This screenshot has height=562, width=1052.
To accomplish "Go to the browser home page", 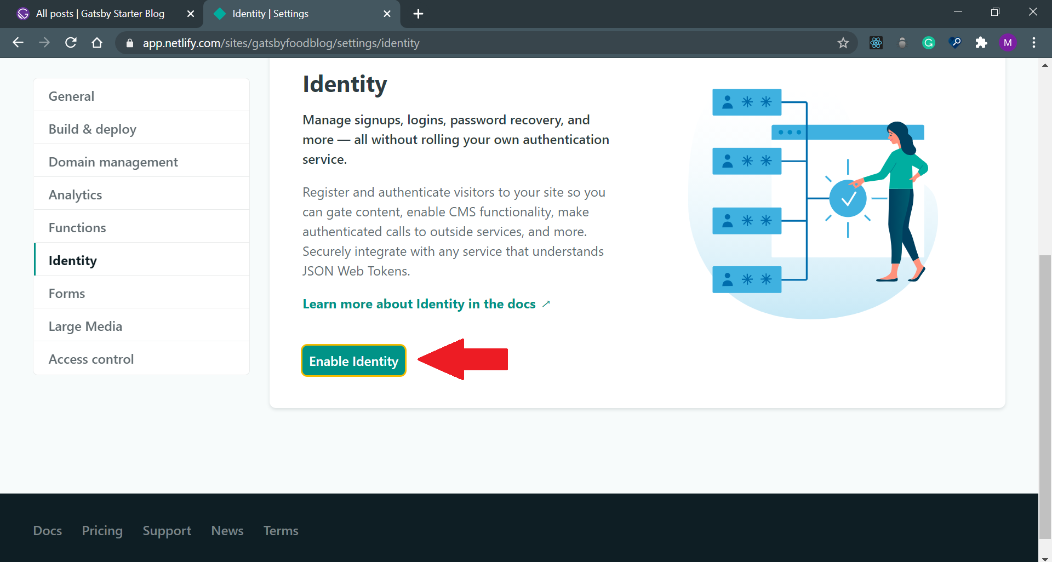I will coord(97,43).
